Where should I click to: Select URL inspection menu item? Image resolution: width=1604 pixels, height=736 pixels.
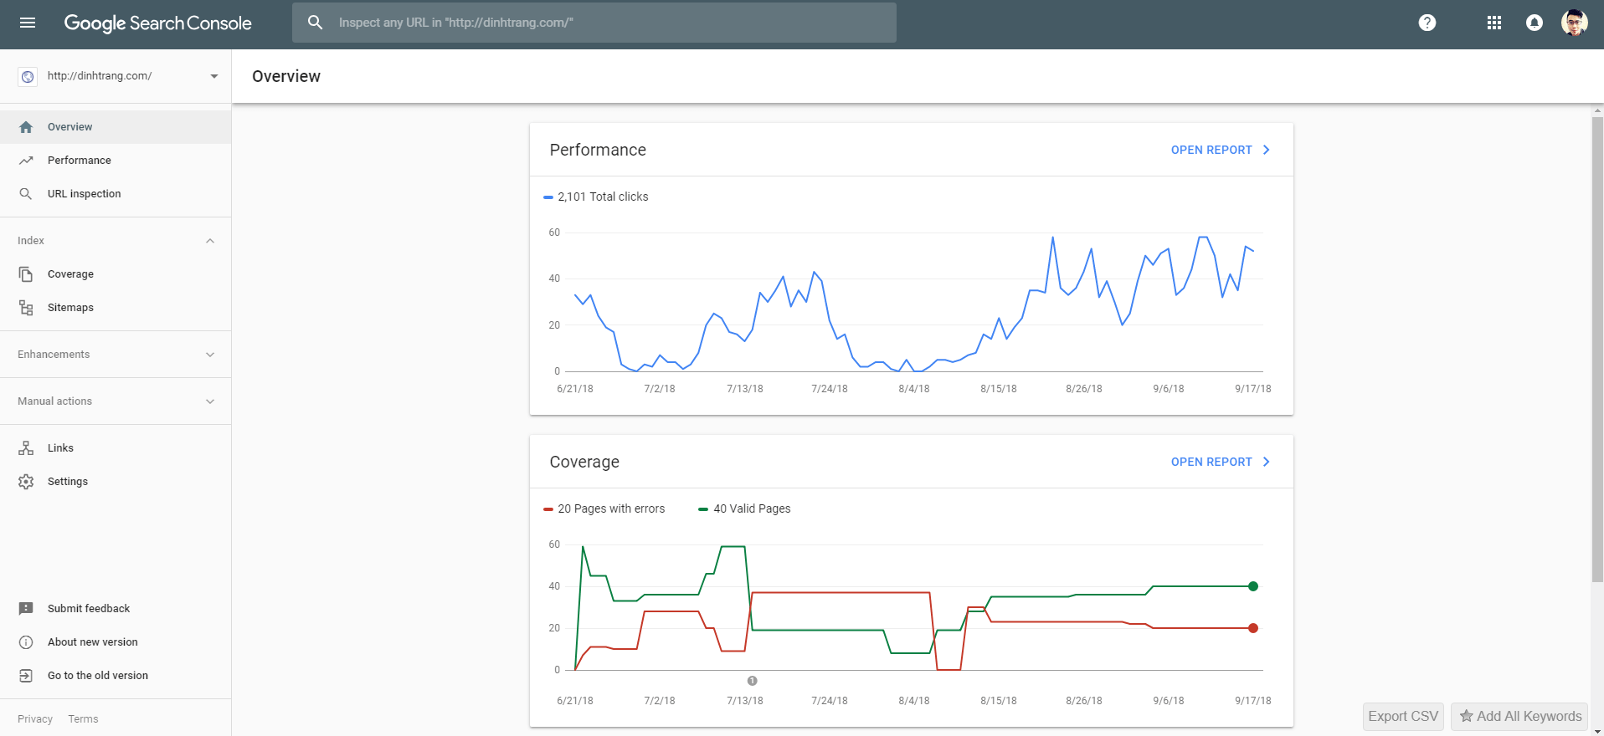84,194
